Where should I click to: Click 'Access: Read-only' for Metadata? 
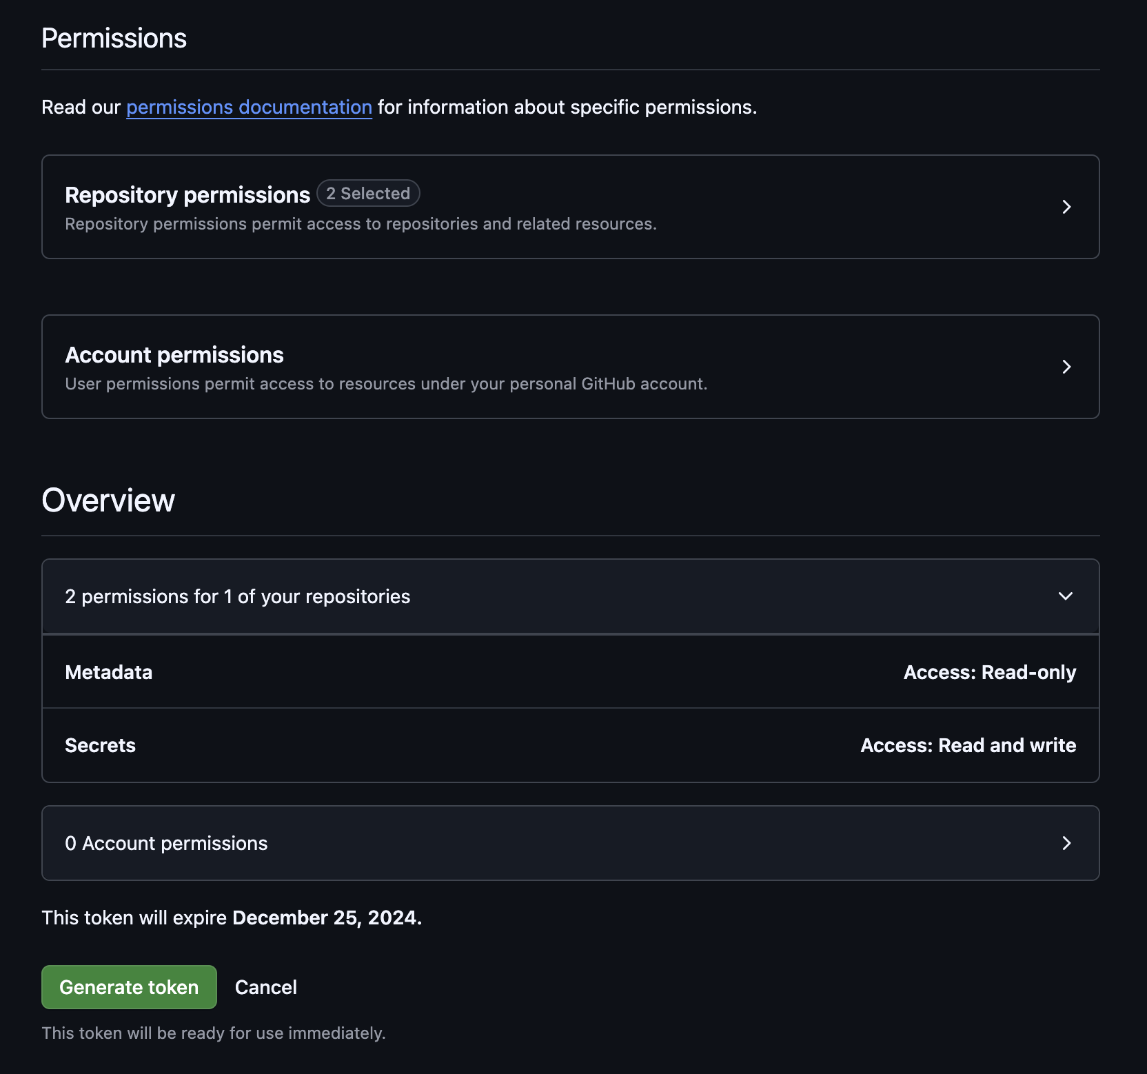coord(989,672)
